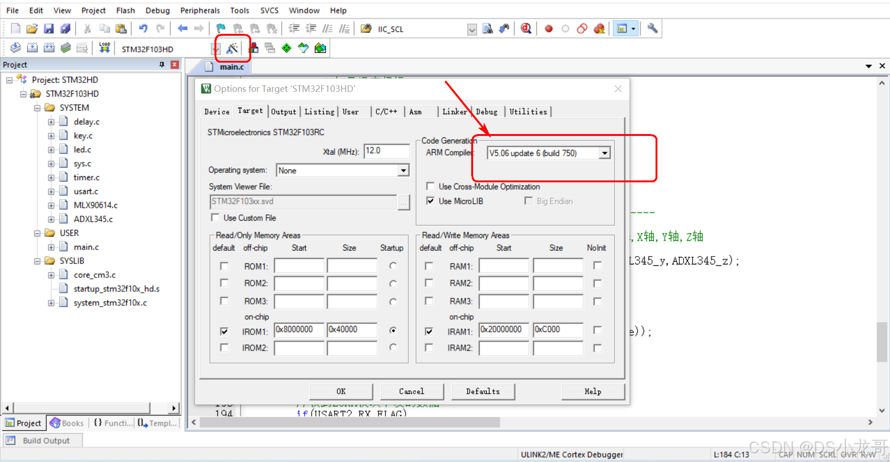
Task: Select the IROM1 Startup radio button
Action: tap(393, 330)
